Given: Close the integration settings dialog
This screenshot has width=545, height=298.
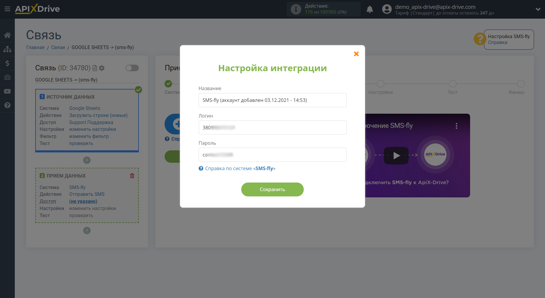Looking at the screenshot, I should (356, 54).
